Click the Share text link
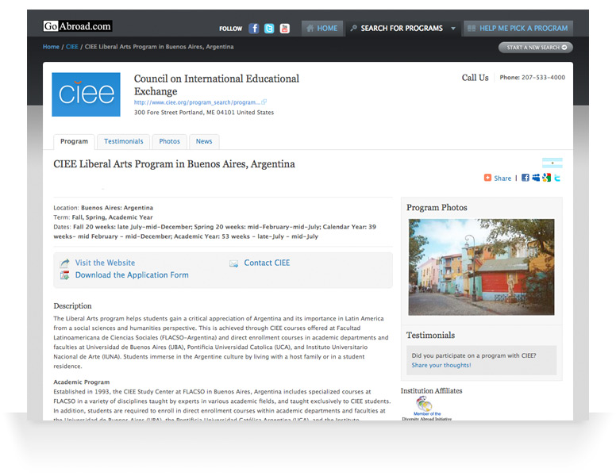Viewport: 616px width, 476px height. (502, 178)
